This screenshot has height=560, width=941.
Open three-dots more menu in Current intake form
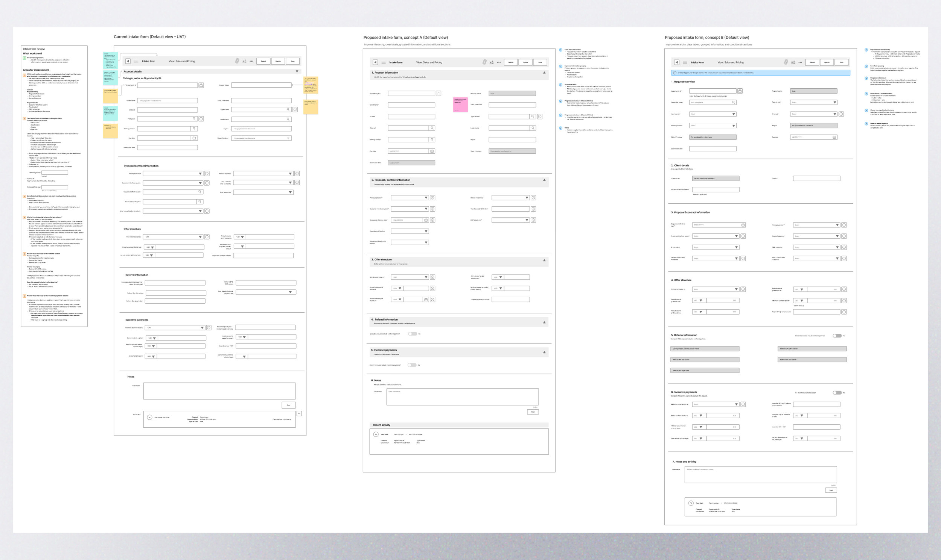(252, 61)
